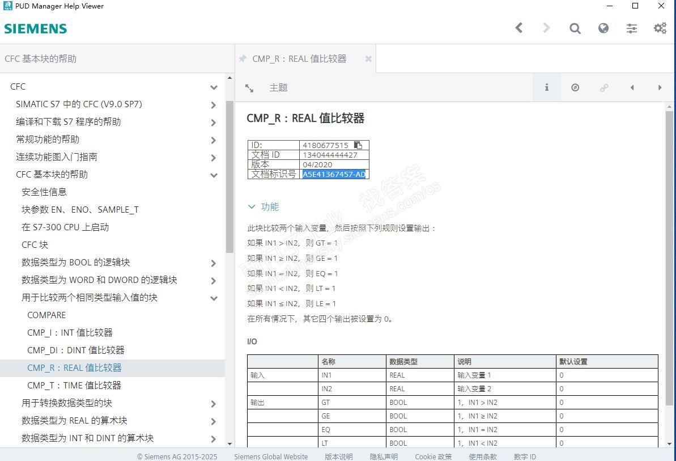The width and height of the screenshot is (676, 461).
Task: Click the GT cell in I/O table
Action: [x=352, y=403]
